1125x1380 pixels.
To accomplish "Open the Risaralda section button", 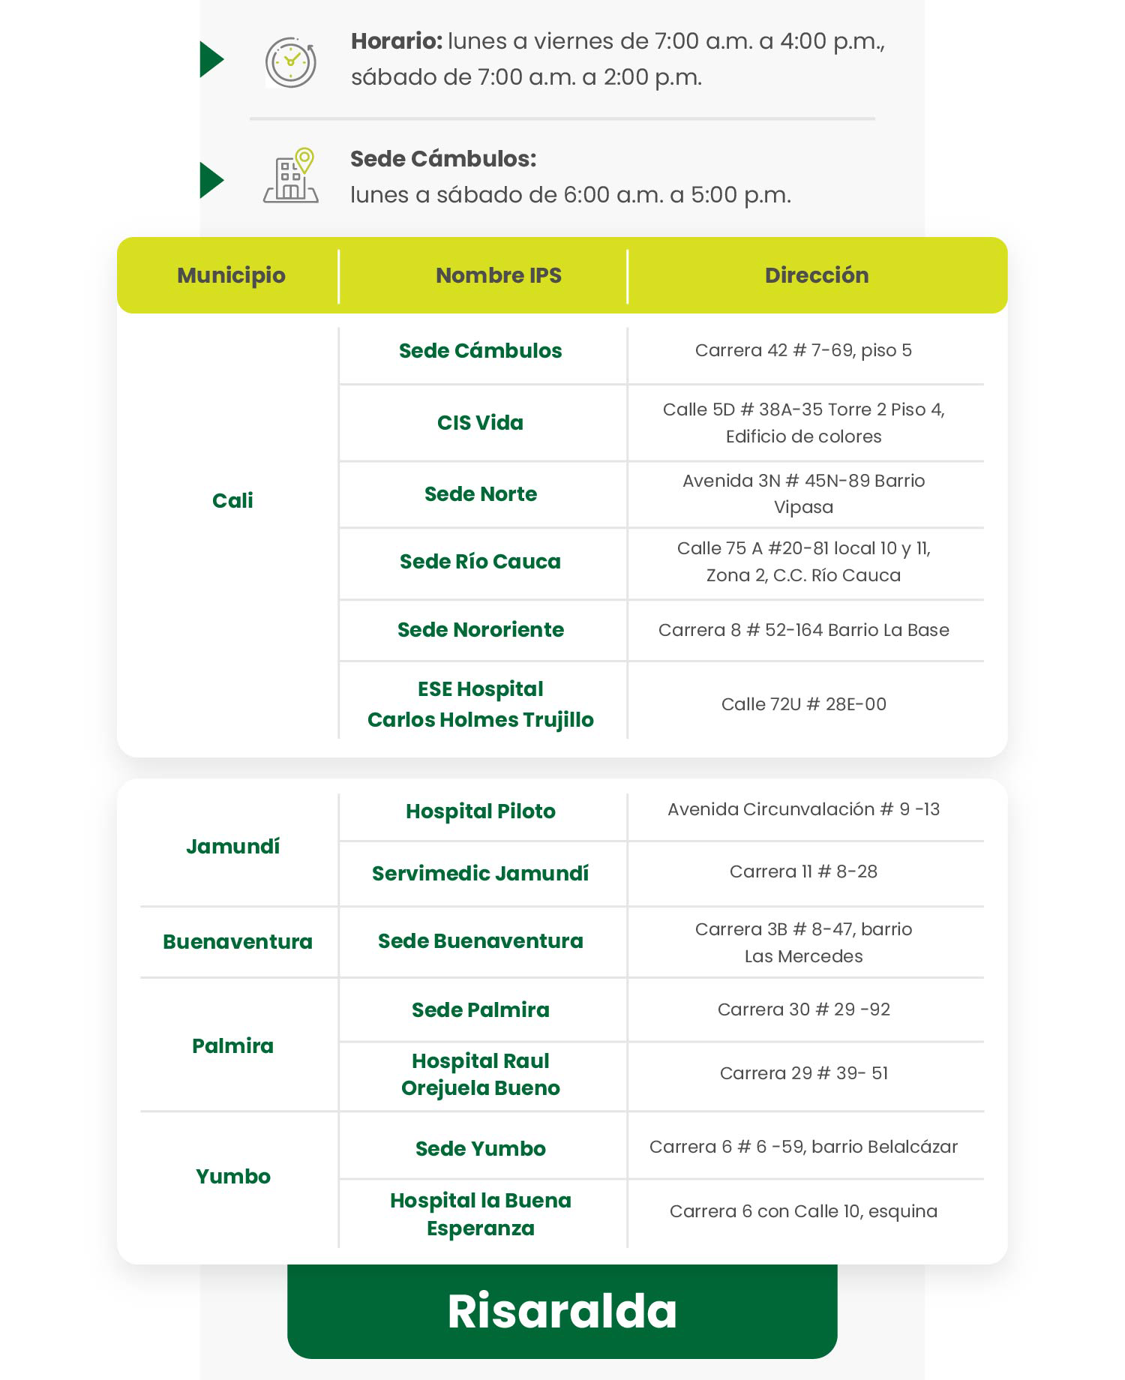I will 562,1310.
